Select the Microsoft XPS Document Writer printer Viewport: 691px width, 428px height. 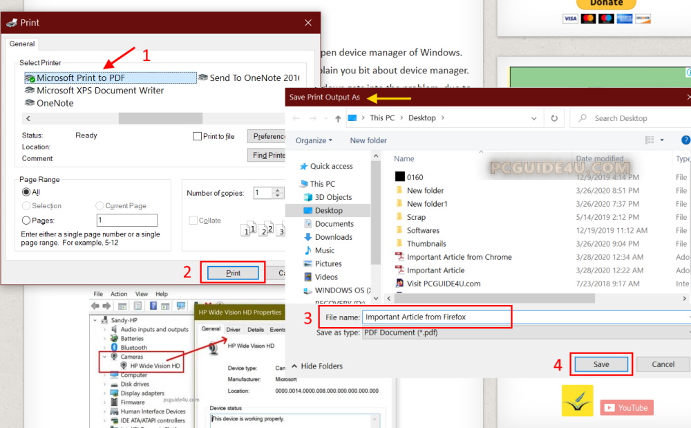pyautogui.click(x=100, y=91)
